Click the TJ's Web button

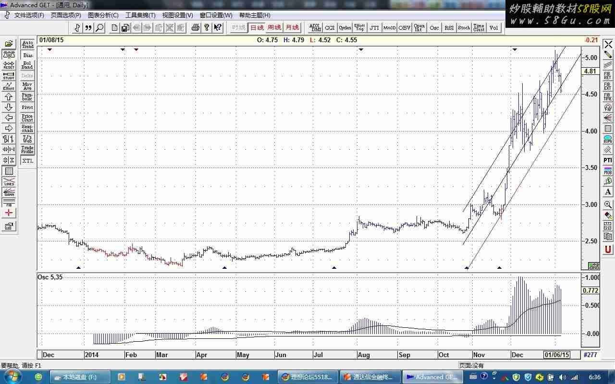point(27,139)
